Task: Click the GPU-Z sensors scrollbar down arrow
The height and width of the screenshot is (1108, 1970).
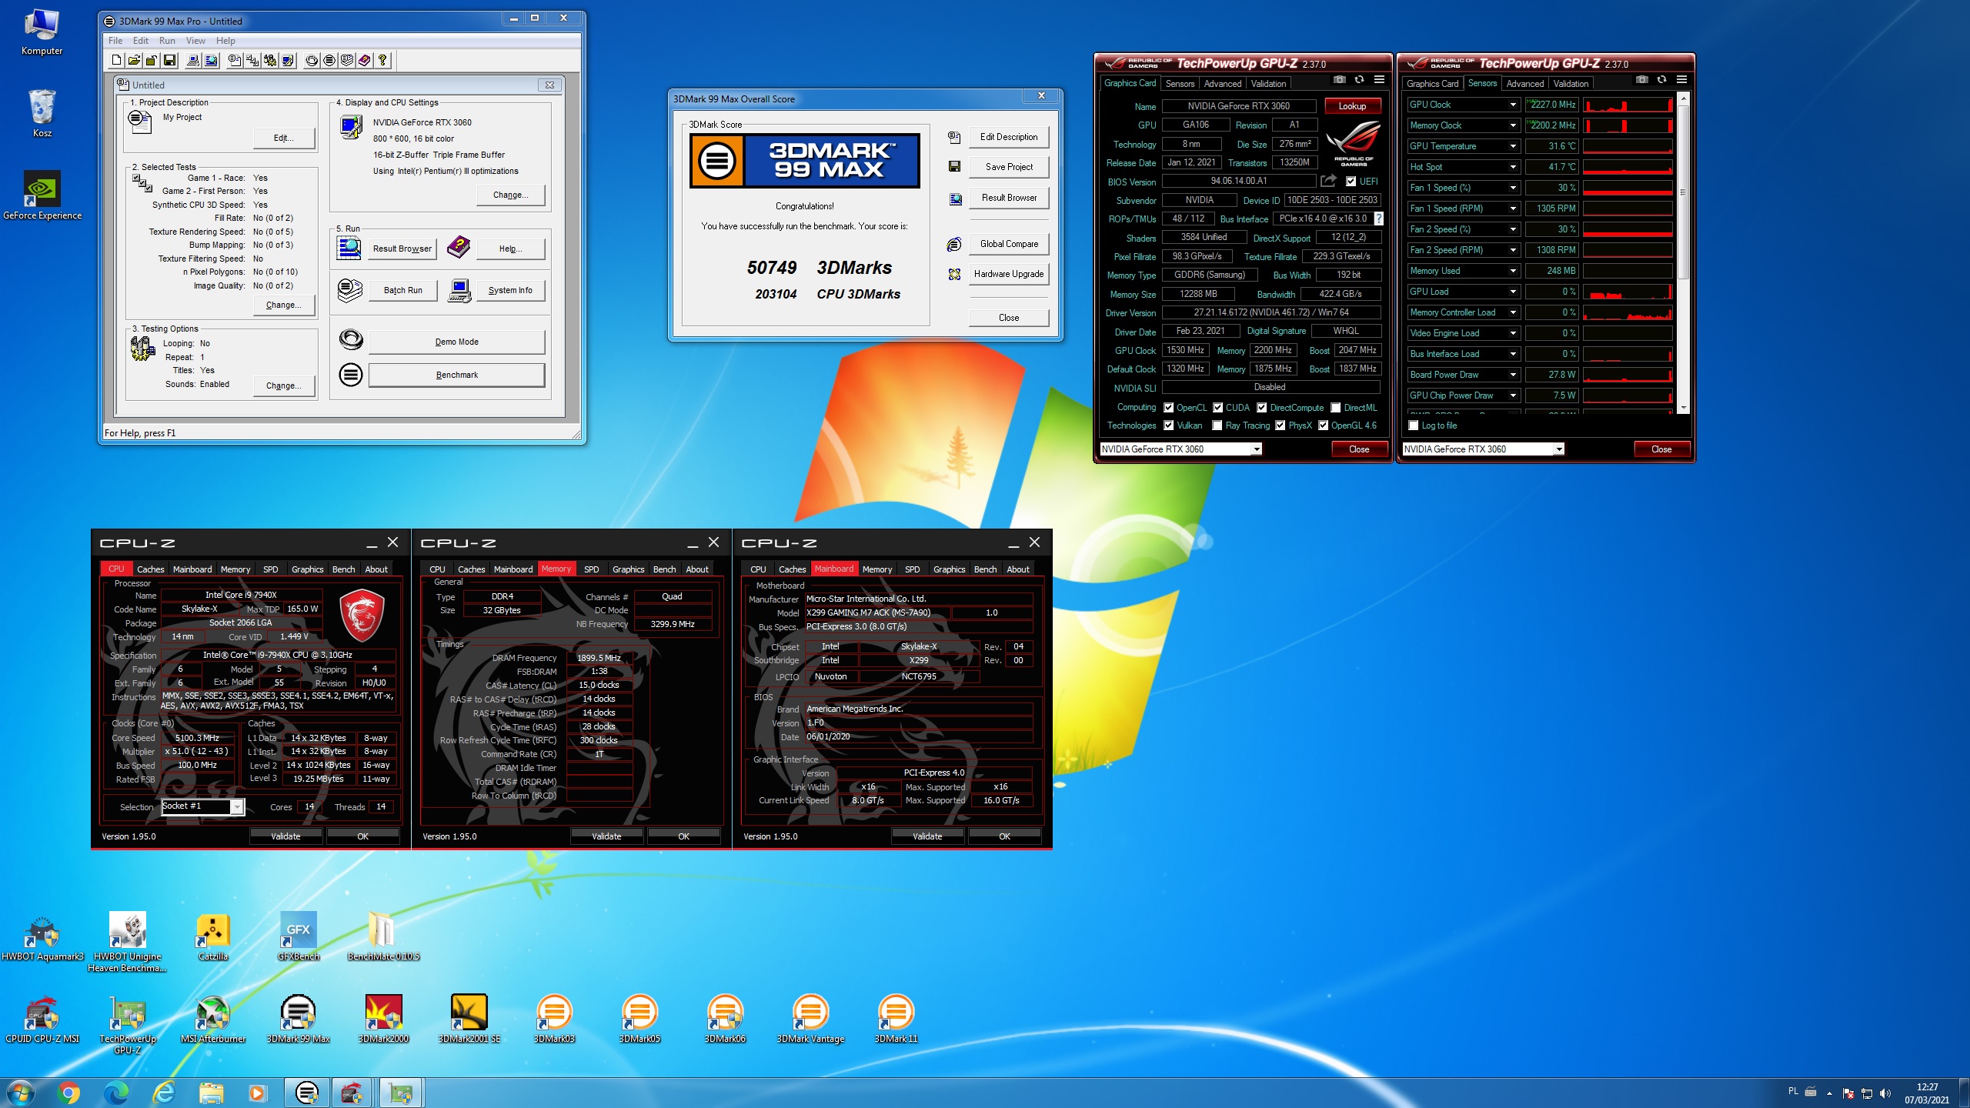Action: 1684,408
